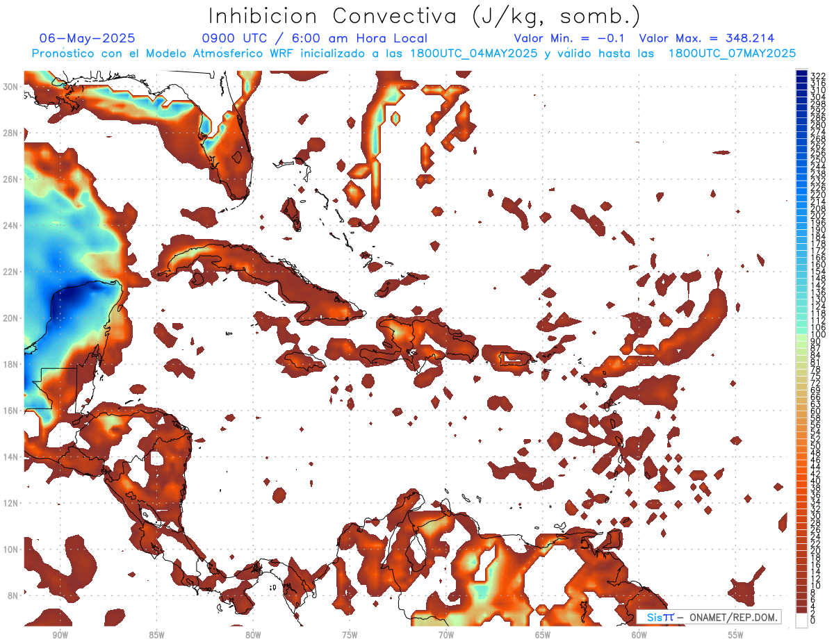Click the colorbar value '160'
Screen dimensions: 834x644
tap(818, 265)
